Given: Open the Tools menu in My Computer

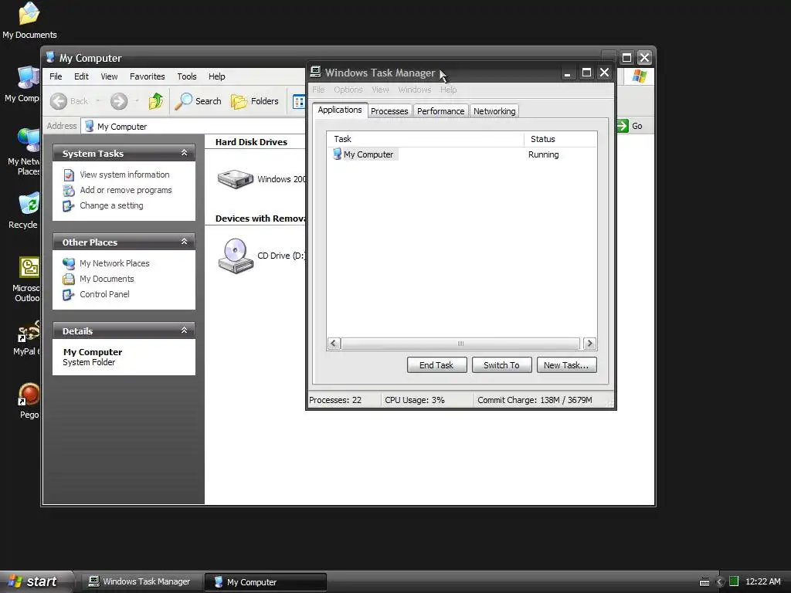Looking at the screenshot, I should 187,76.
